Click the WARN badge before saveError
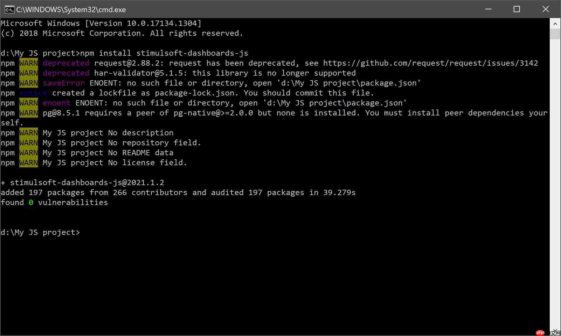Viewport: 561px width, 336px height. (x=29, y=83)
